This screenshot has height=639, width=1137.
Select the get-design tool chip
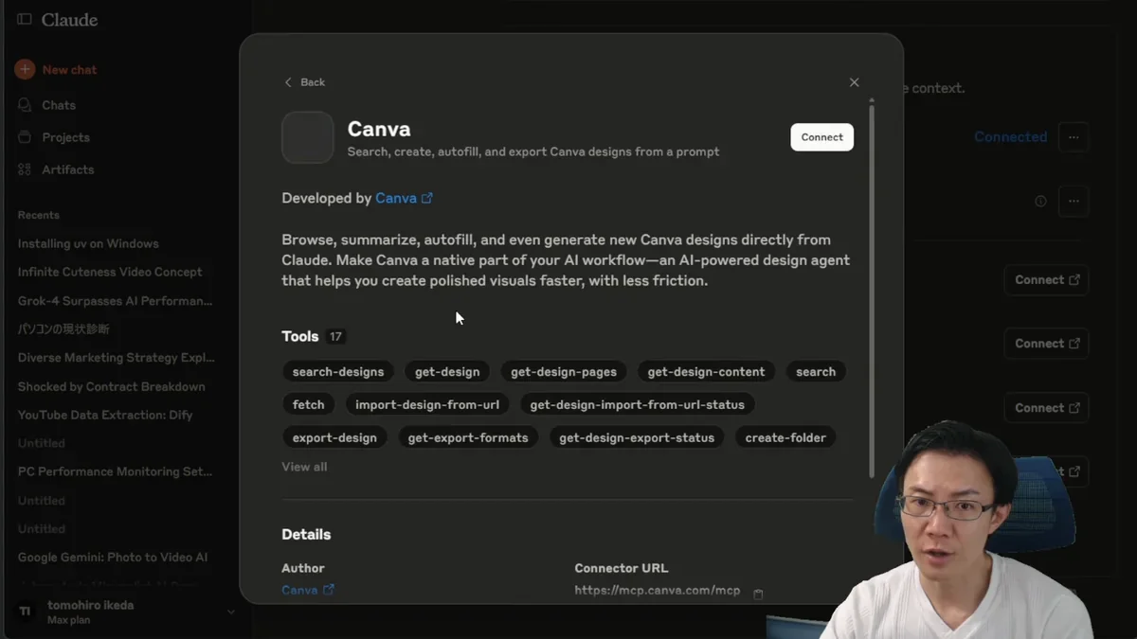point(447,372)
